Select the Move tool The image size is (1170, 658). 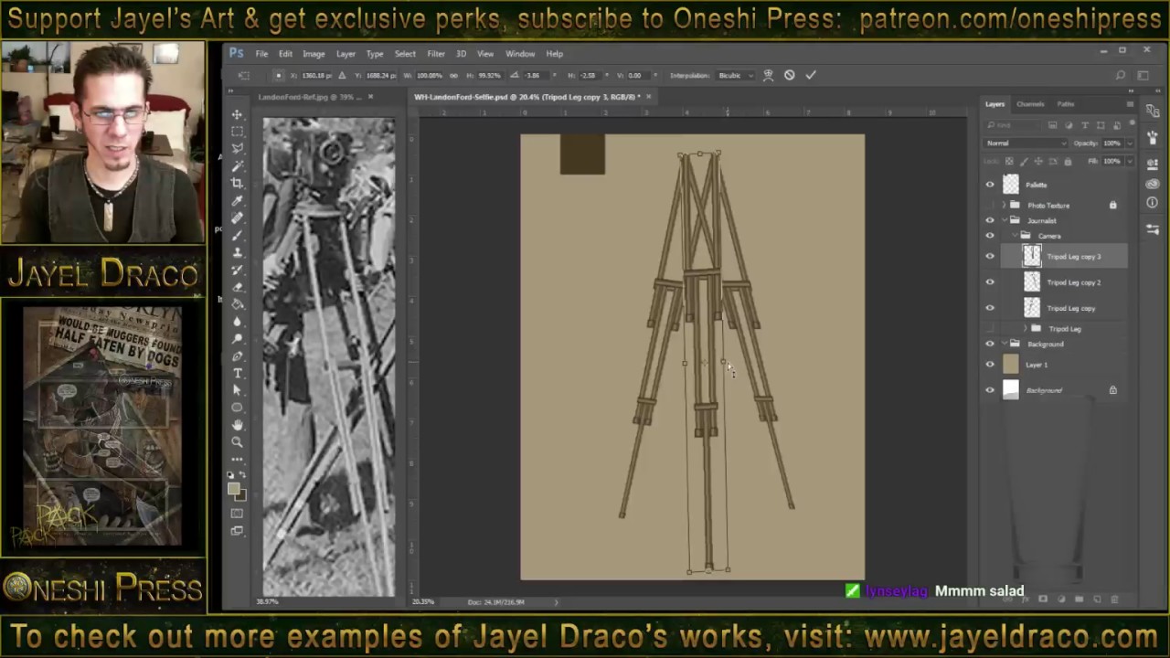click(x=237, y=114)
